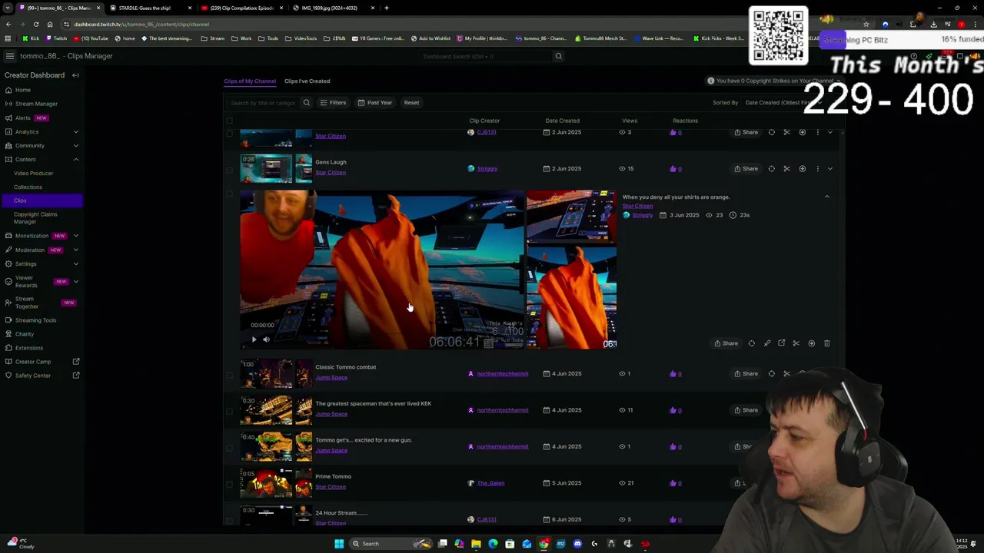Switch to Clips I've Created tab
The height and width of the screenshot is (553, 984).
click(x=307, y=81)
